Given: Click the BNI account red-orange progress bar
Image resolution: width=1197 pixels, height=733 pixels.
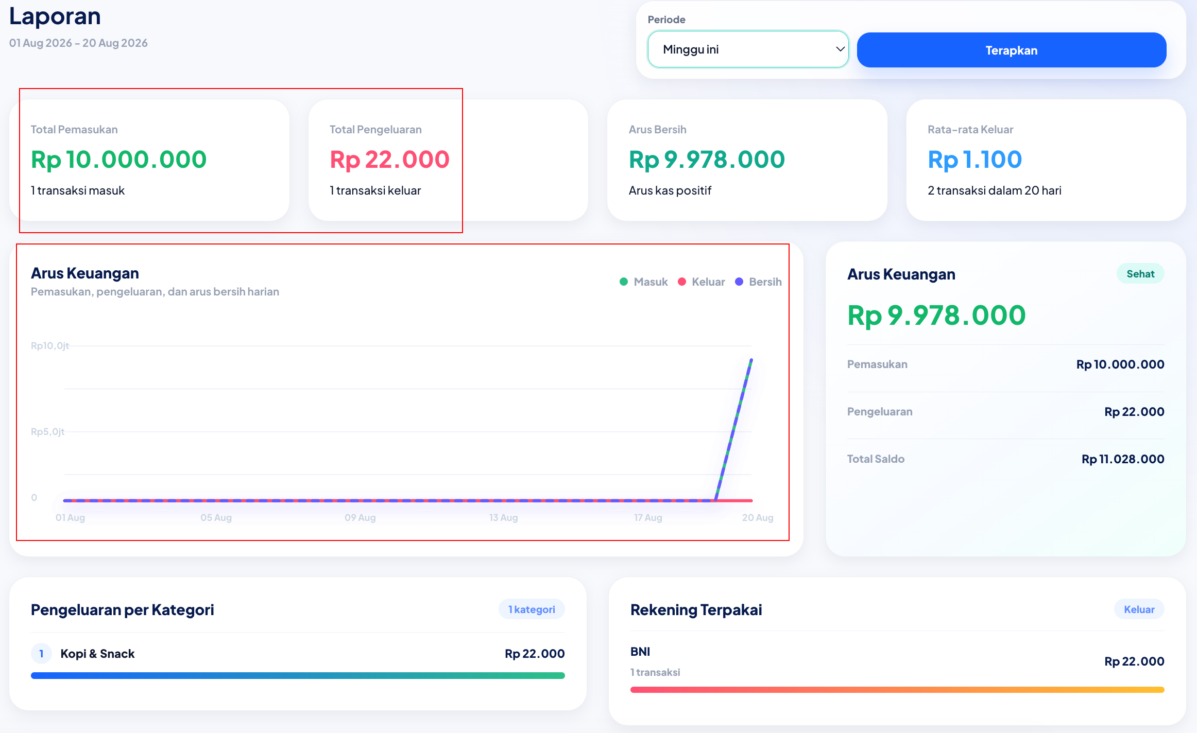Looking at the screenshot, I should [x=897, y=690].
